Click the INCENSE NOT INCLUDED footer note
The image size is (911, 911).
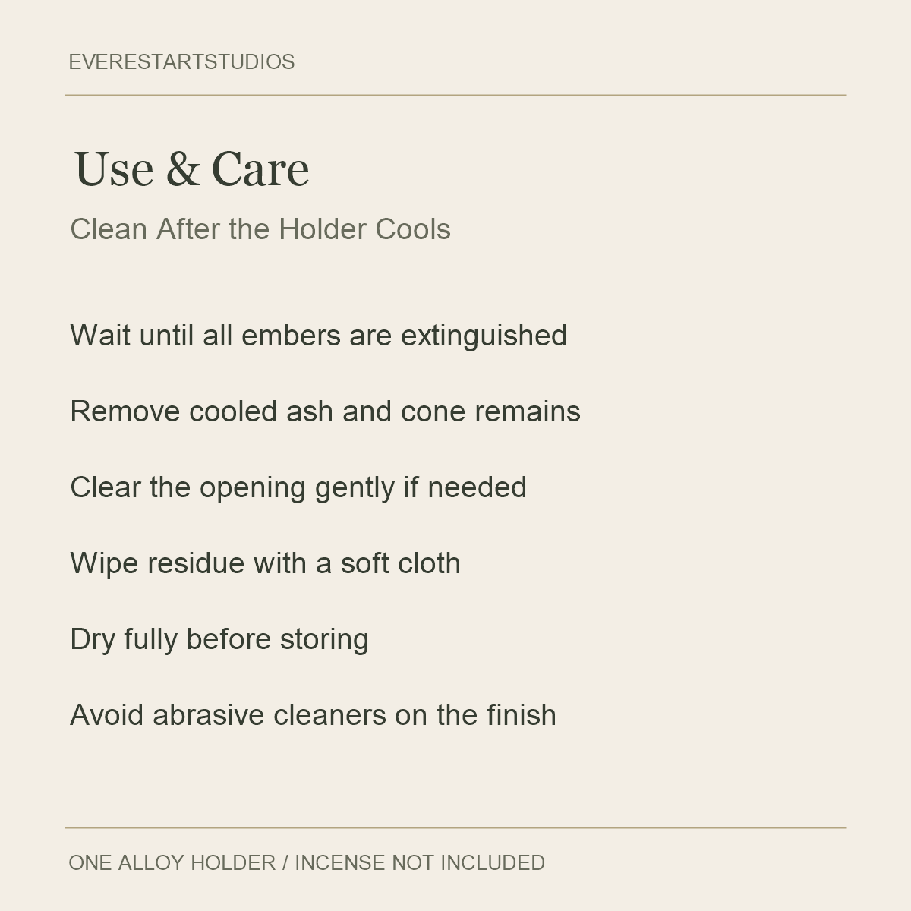pos(420,863)
